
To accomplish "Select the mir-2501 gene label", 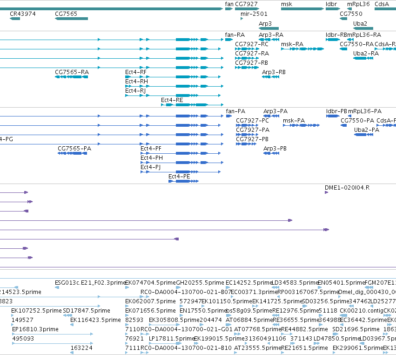I will click(254, 14).
